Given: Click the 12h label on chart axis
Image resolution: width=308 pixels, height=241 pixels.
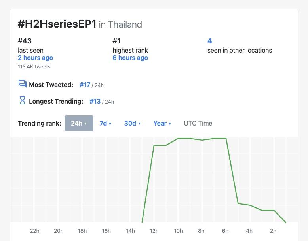Looking at the screenshot, I should click(x=154, y=231).
